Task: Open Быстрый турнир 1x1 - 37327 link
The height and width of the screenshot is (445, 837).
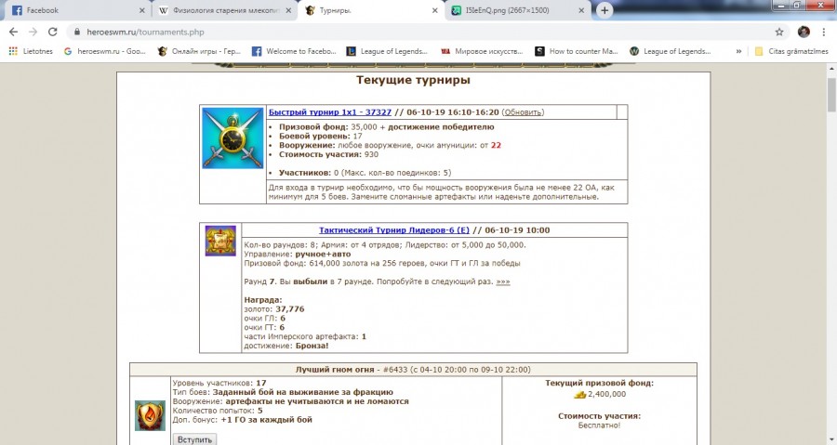Action: 330,111
